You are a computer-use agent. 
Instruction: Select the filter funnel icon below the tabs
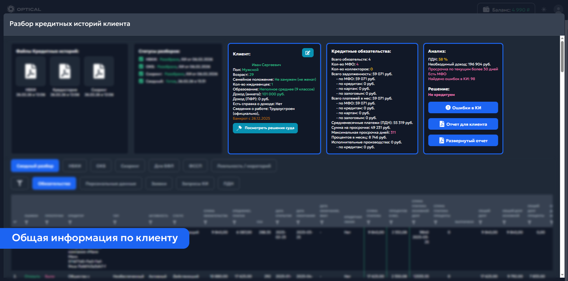[19, 183]
